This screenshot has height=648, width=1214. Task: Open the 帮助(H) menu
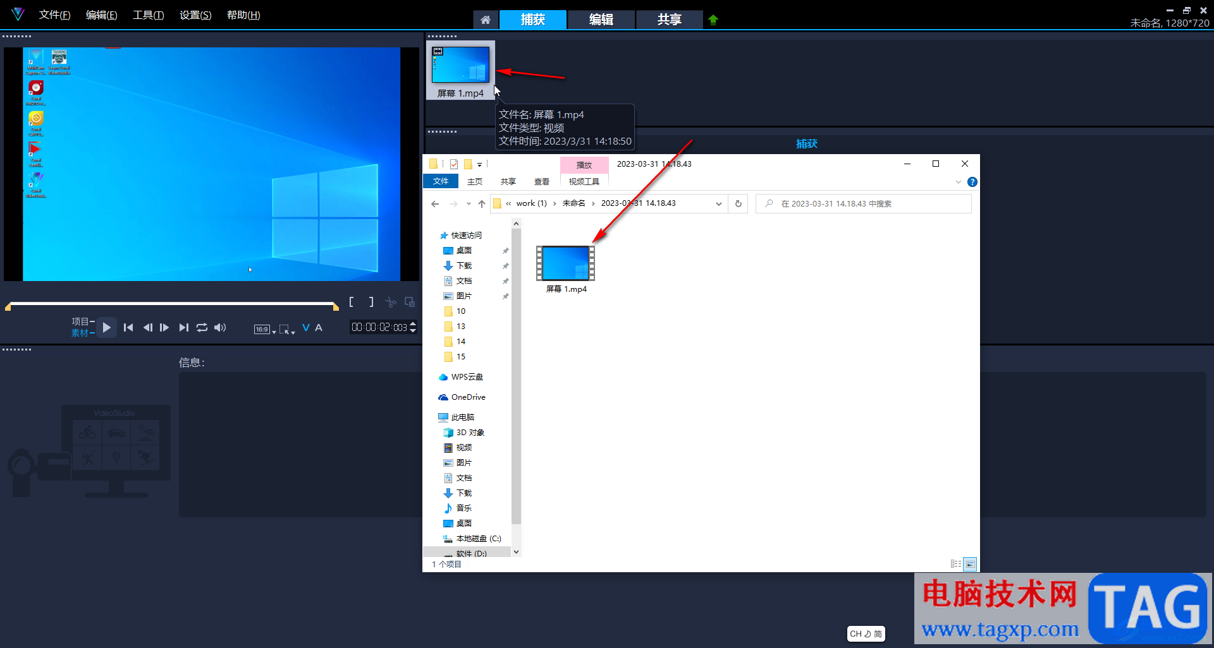click(243, 15)
